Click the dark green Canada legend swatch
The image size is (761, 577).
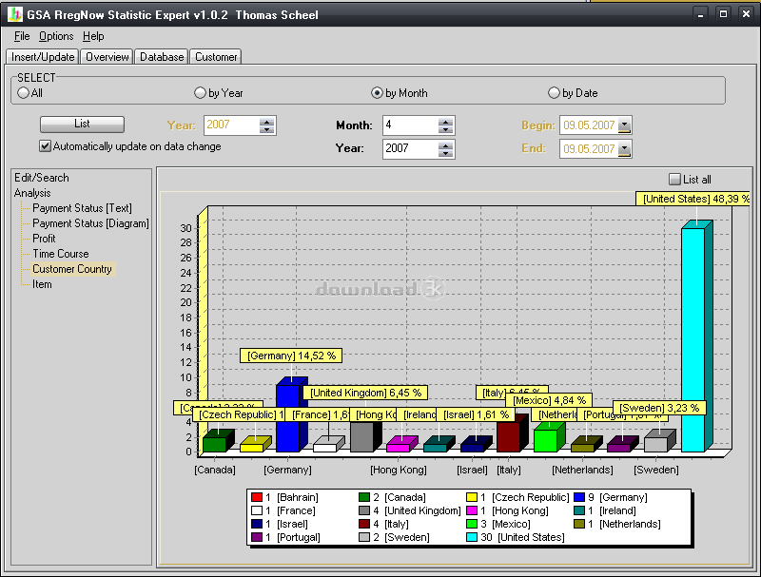pyautogui.click(x=364, y=497)
